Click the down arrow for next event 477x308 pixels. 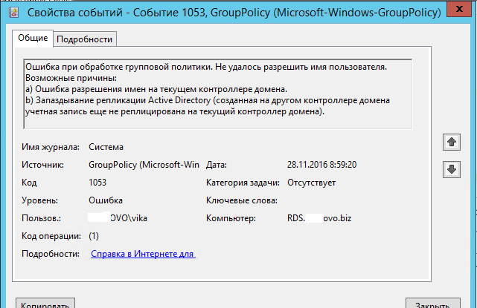(452, 169)
